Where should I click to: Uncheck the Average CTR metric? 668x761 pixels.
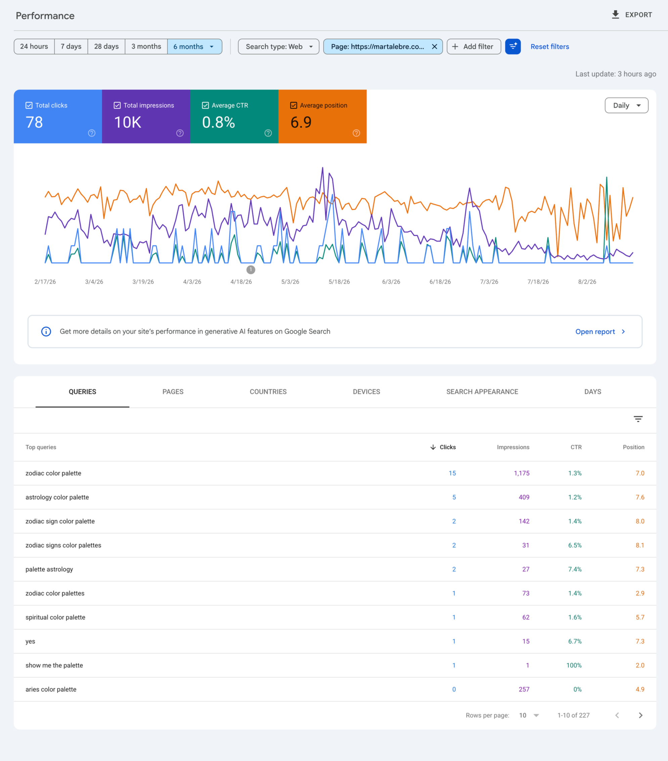click(x=205, y=105)
